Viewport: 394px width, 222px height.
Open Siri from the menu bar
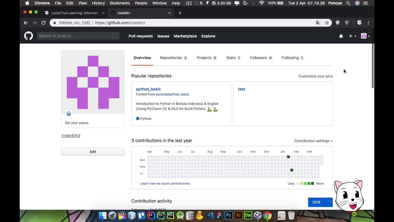click(x=357, y=3)
